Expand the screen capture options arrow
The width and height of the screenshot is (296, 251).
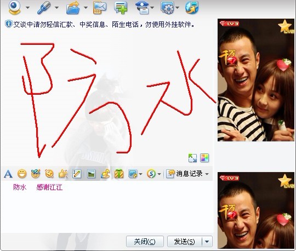pyautogui.click(x=140, y=174)
